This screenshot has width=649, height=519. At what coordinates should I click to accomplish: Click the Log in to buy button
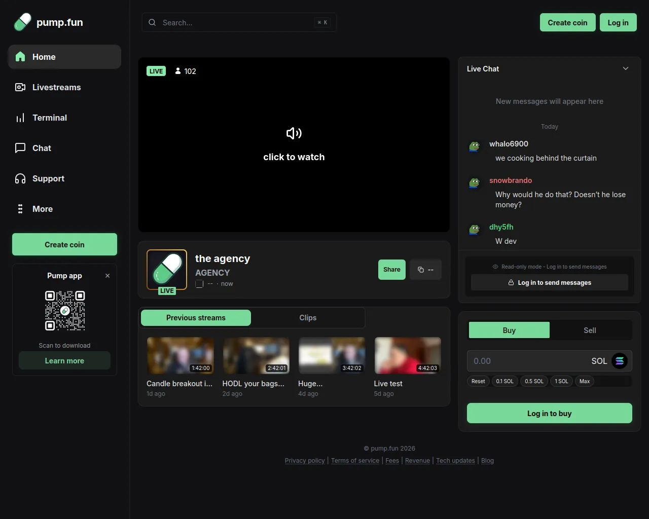click(x=550, y=413)
